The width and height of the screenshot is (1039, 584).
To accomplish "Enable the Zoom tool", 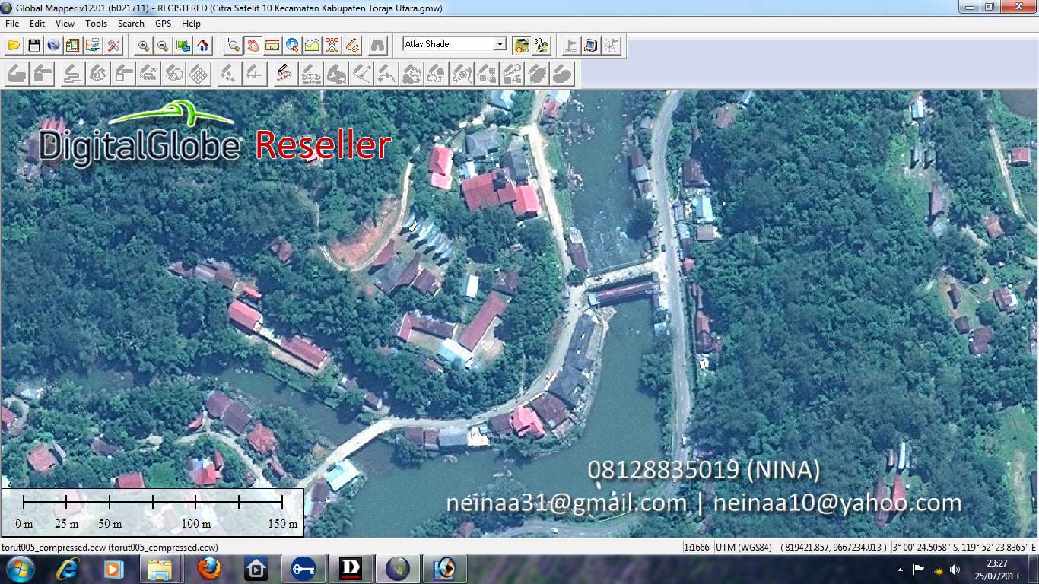I will (232, 45).
